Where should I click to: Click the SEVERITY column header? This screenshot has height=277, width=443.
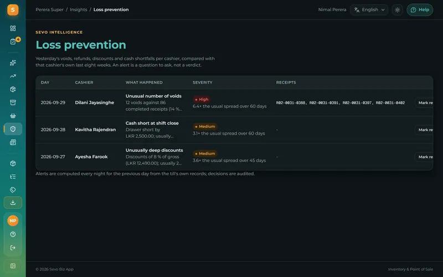point(202,83)
